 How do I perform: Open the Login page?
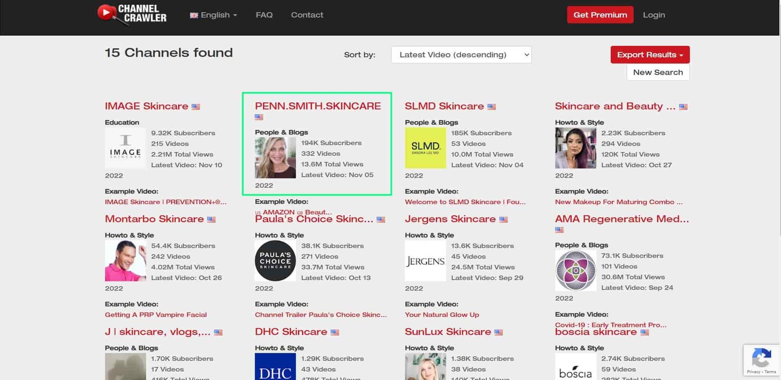coord(654,15)
